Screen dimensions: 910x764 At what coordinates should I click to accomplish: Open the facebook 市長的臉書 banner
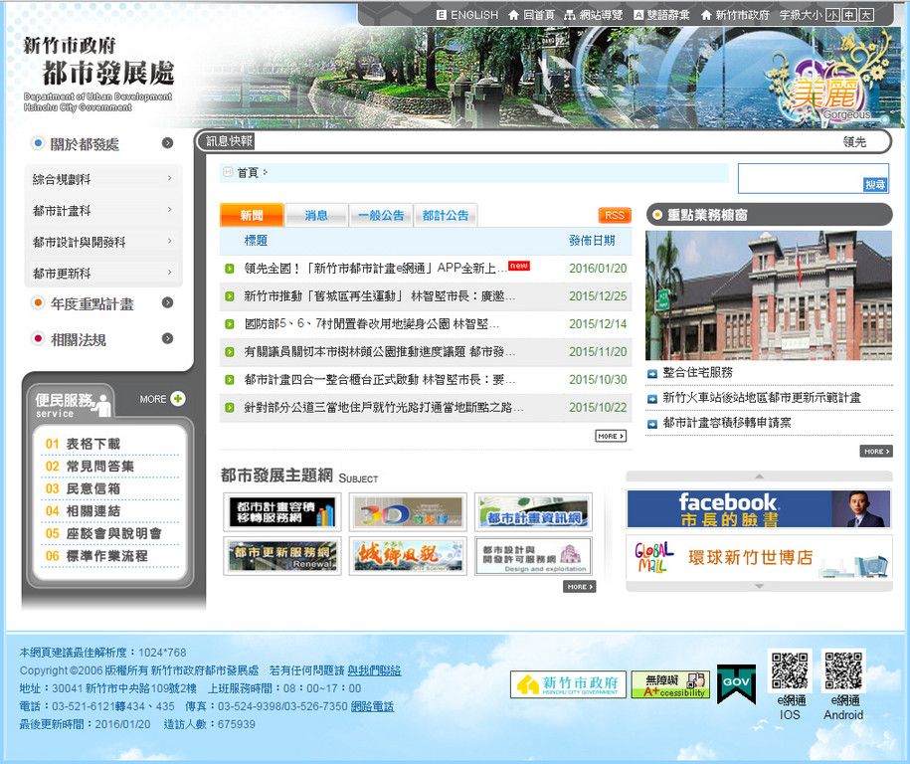tap(759, 508)
